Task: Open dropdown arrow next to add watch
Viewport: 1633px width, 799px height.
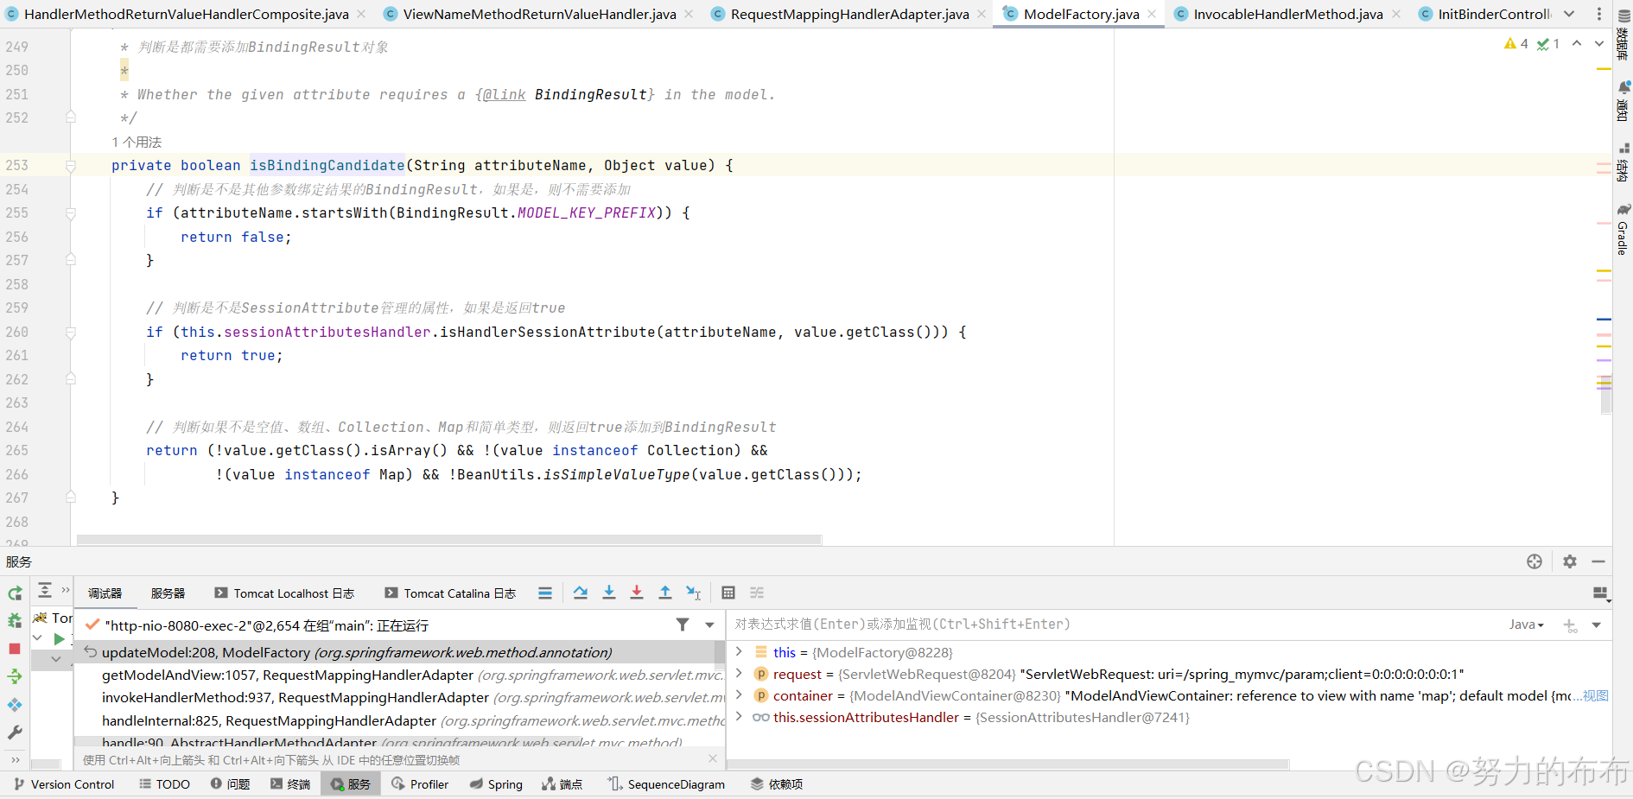Action: click(1596, 625)
